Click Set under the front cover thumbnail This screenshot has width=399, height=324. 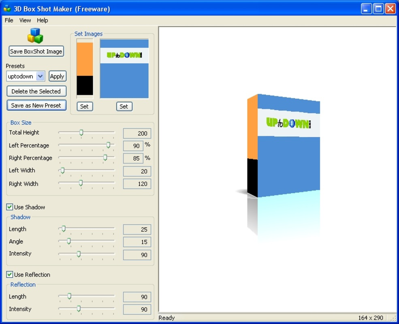coord(124,107)
